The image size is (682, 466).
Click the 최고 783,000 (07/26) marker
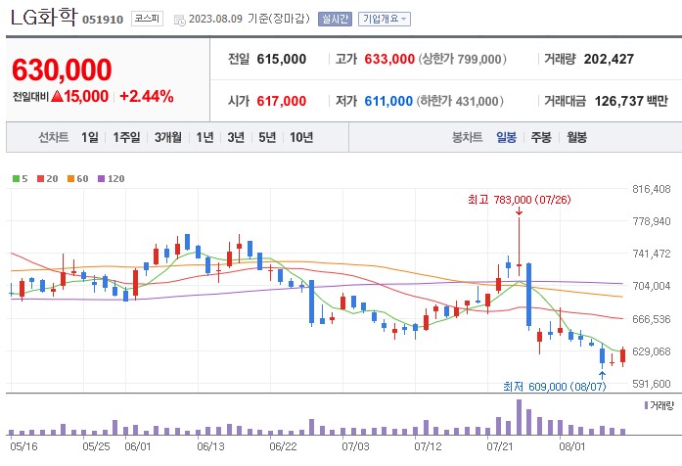pos(520,200)
